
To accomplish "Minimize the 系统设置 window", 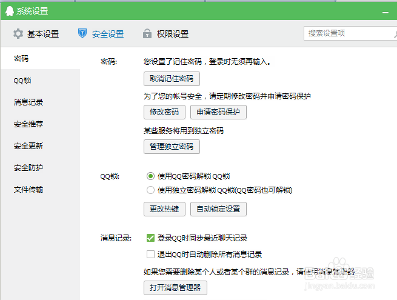I will click(385, 12).
